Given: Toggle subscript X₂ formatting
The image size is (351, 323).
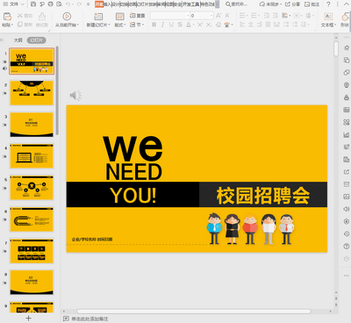Looking at the screenshot, I should pyautogui.click(x=209, y=25).
